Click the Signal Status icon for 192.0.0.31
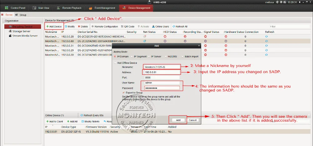The height and width of the screenshot is (146, 313). (x=205, y=46)
